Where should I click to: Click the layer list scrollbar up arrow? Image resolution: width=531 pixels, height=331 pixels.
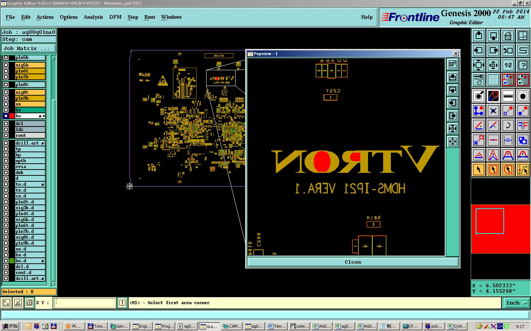[x=53, y=58]
